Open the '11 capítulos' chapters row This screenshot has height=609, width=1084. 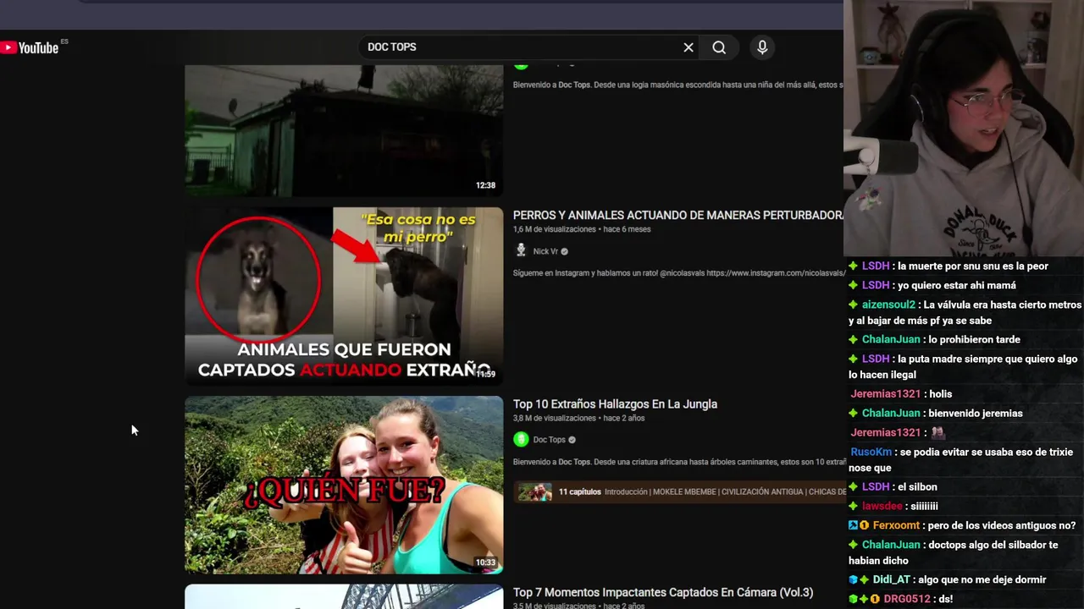point(679,492)
